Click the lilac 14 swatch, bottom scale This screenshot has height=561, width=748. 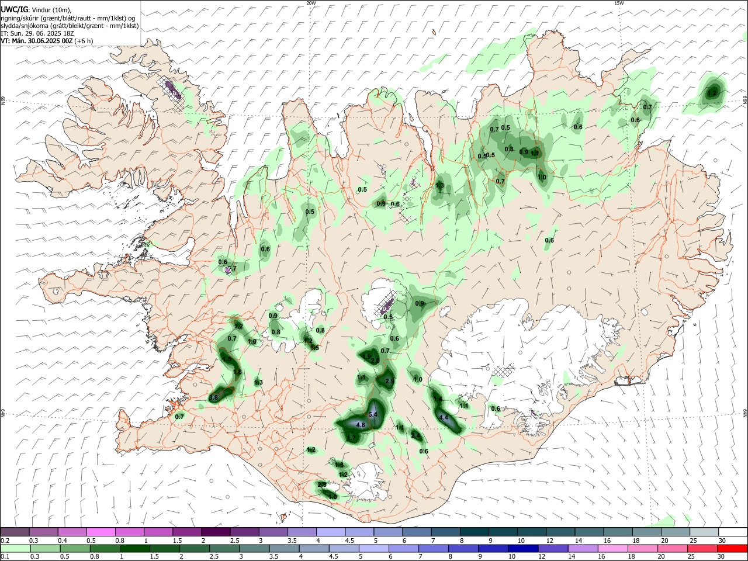coord(583,548)
